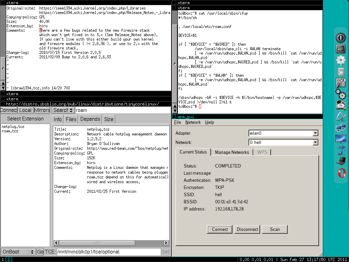Open the two-computers network icon
Image resolution: width=349 pixels, height=262 pixels.
341,128
